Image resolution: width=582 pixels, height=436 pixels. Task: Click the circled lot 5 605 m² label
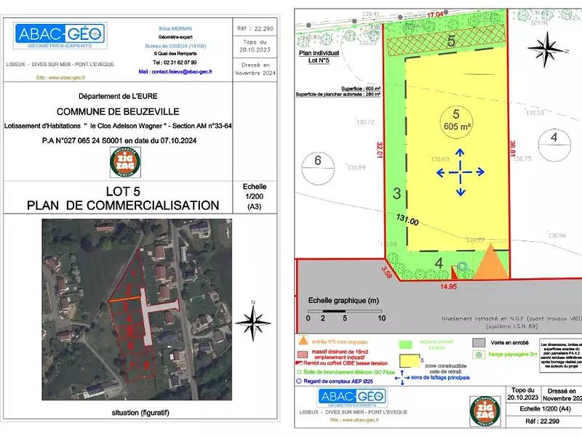pos(455,119)
